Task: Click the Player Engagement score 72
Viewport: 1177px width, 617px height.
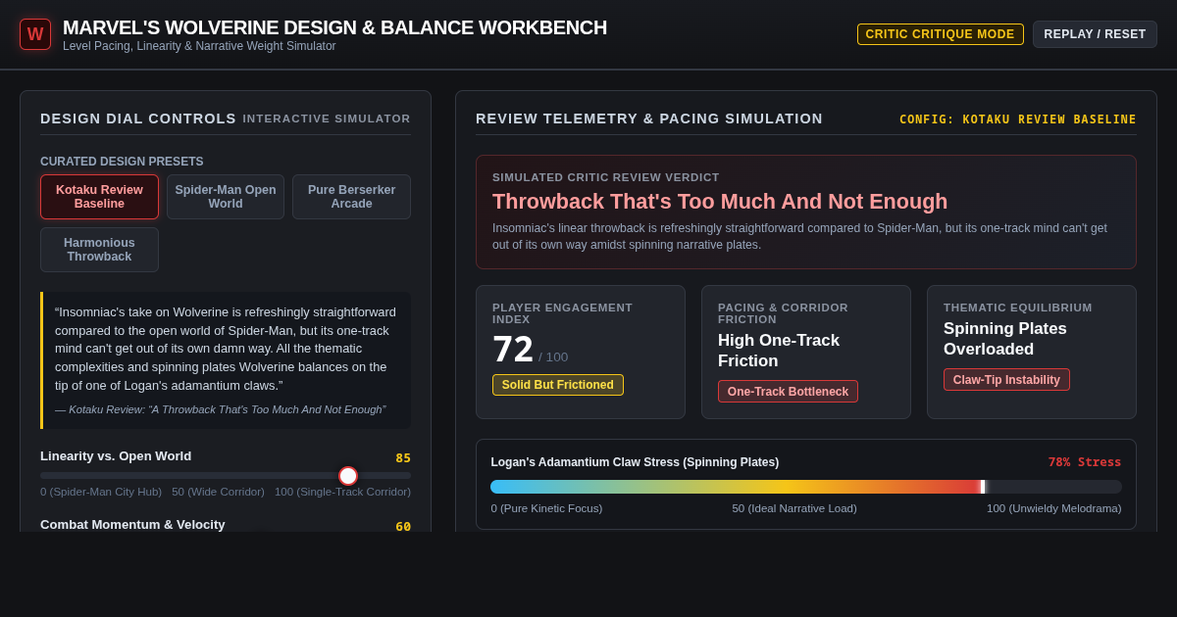Action: click(513, 350)
